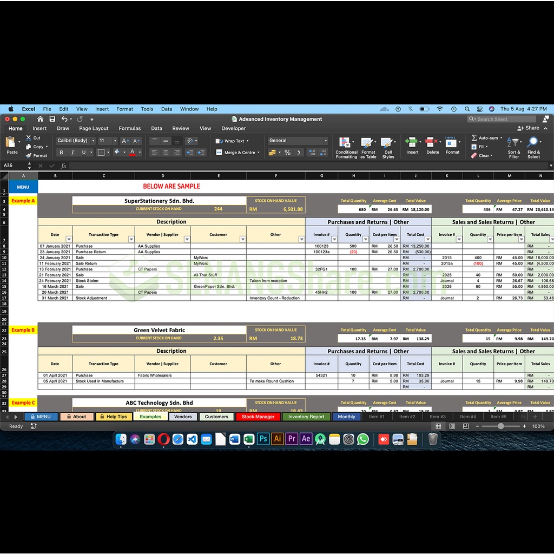Click the Paste clipboard icon
Screen dimensions: 554x554
pos(11,142)
